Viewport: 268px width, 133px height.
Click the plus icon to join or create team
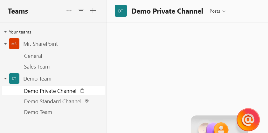93,11
